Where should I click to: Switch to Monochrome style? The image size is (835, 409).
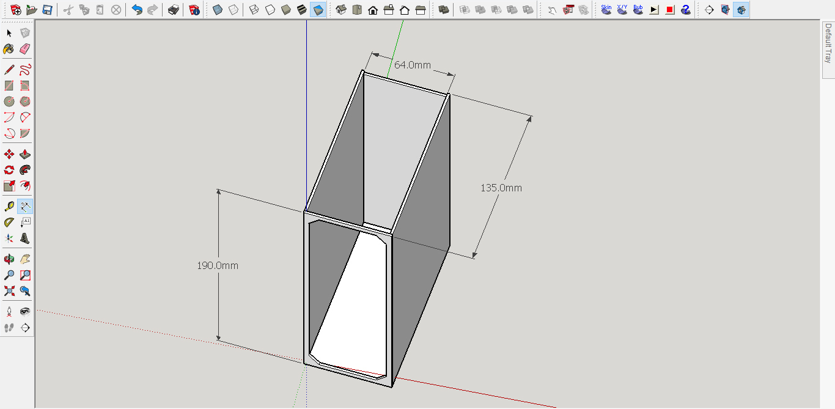318,10
